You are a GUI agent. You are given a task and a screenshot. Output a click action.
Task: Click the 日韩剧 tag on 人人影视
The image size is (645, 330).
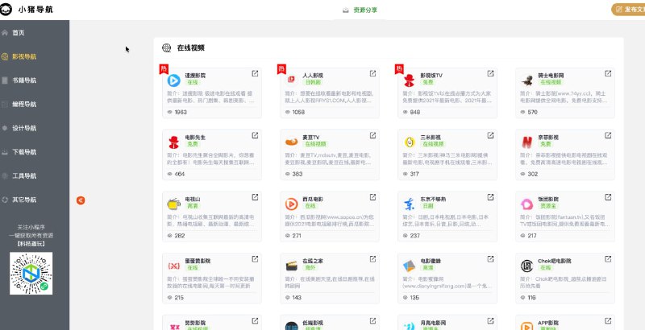pyautogui.click(x=312, y=82)
